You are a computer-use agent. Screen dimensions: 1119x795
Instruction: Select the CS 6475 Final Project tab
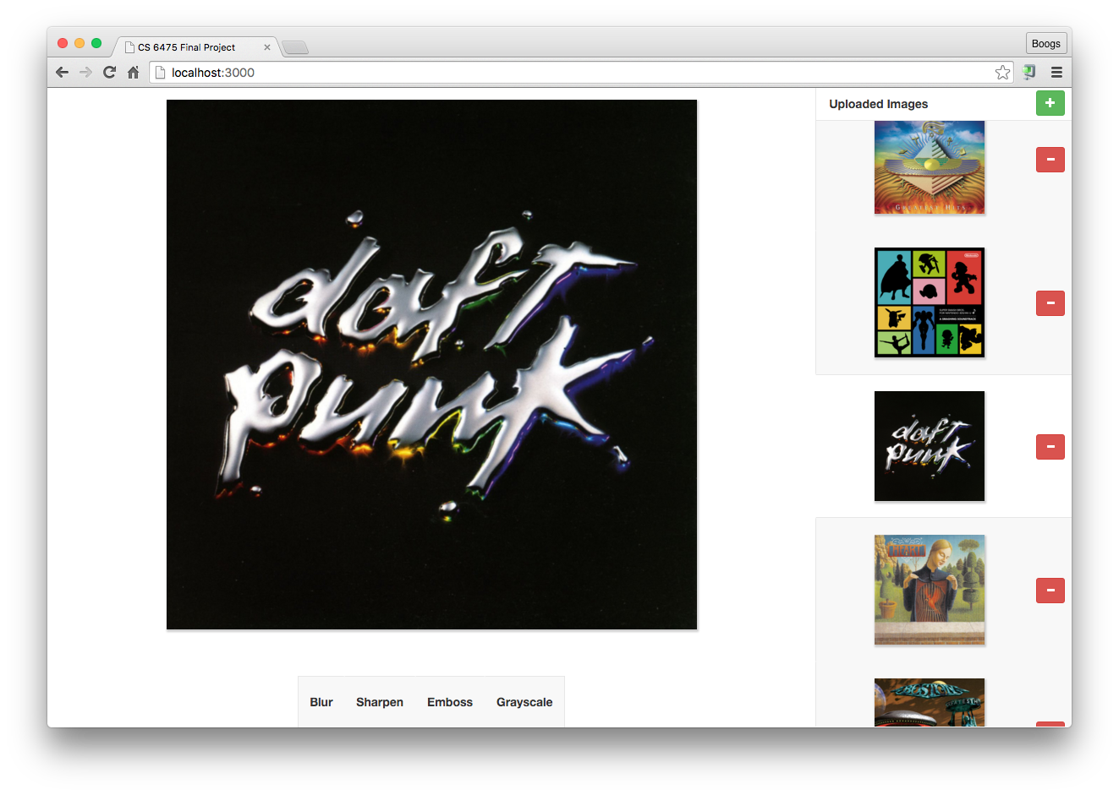coord(196,47)
